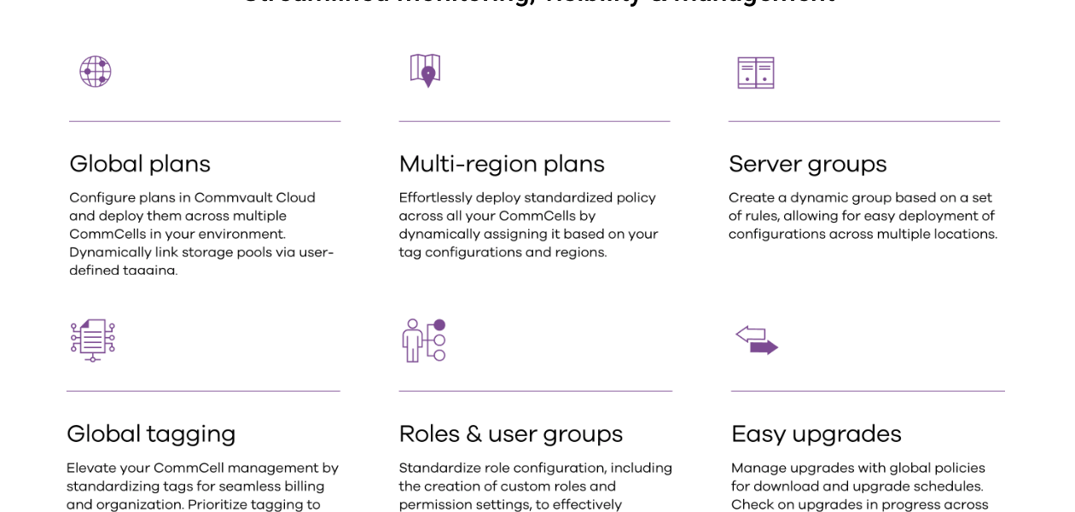
Task: Click the Server groups heading
Action: point(807,164)
